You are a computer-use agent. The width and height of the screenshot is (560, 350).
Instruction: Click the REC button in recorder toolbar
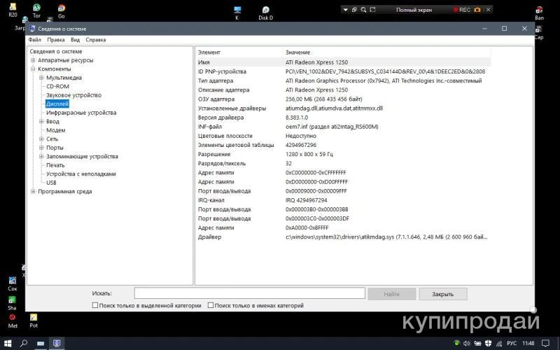(464, 10)
